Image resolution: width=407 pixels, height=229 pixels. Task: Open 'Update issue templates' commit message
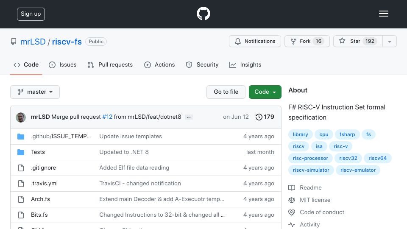point(131,136)
